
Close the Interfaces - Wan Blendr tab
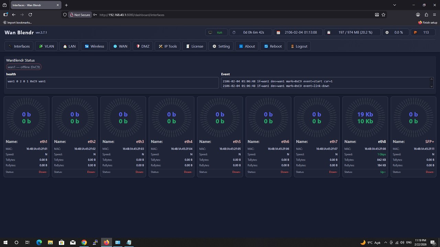click(58, 5)
